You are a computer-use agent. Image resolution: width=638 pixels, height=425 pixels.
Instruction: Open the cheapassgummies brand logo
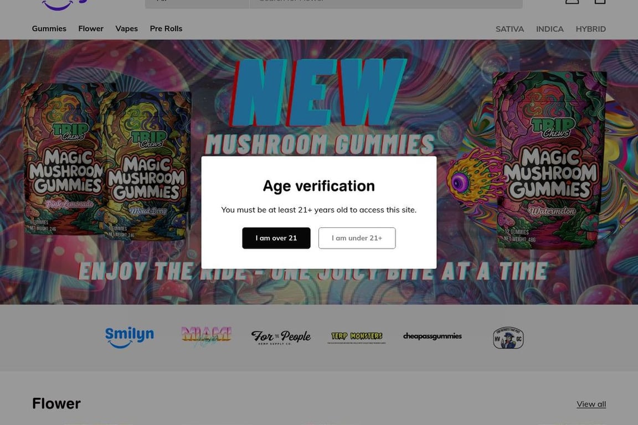[433, 336]
